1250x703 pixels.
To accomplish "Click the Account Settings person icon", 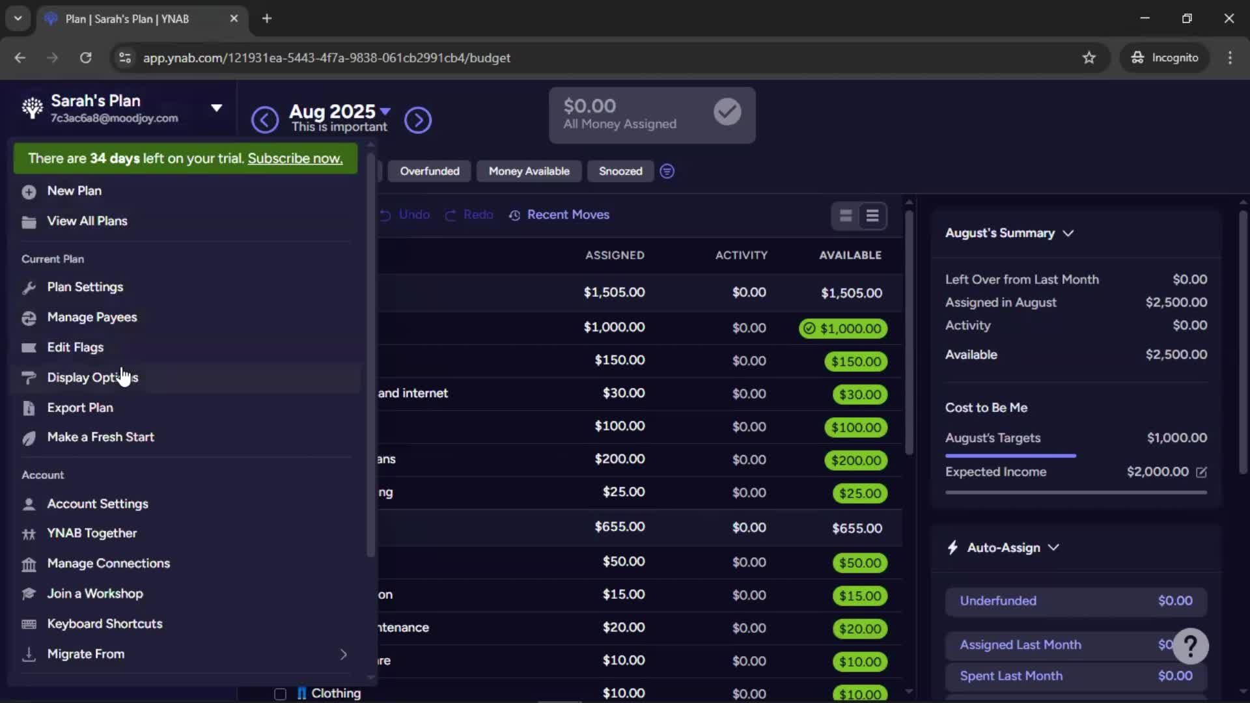I will tap(29, 504).
